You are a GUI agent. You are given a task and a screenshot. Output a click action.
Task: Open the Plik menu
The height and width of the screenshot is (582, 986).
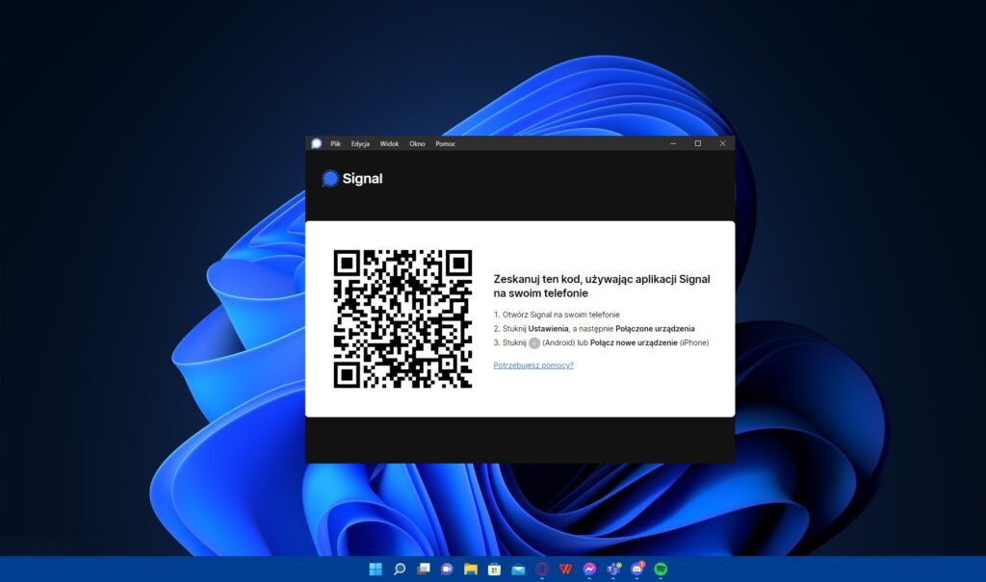(336, 144)
